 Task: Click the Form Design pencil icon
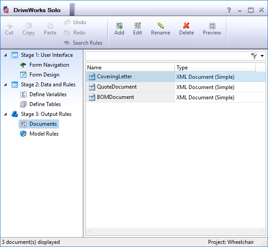(23, 75)
